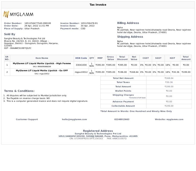The image size is (196, 171).
Task: Select item Liquid Matte Lipstick - Go OFF
Action: coord(42,70)
